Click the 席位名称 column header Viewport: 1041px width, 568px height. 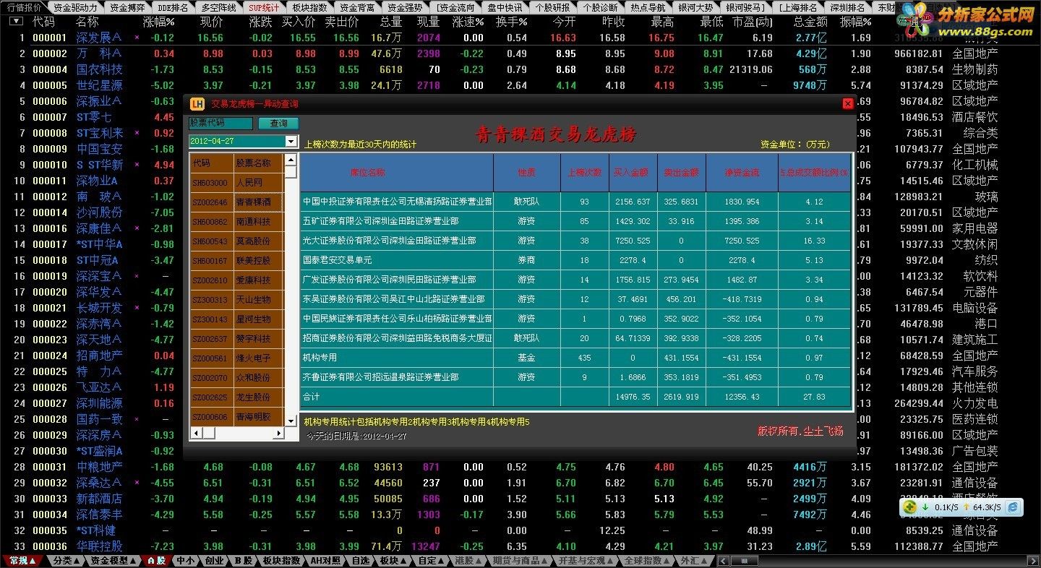point(396,173)
